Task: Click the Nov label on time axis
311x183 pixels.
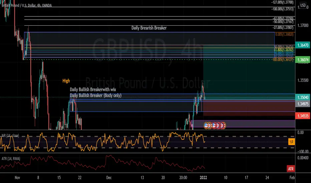Action: coord(17,177)
